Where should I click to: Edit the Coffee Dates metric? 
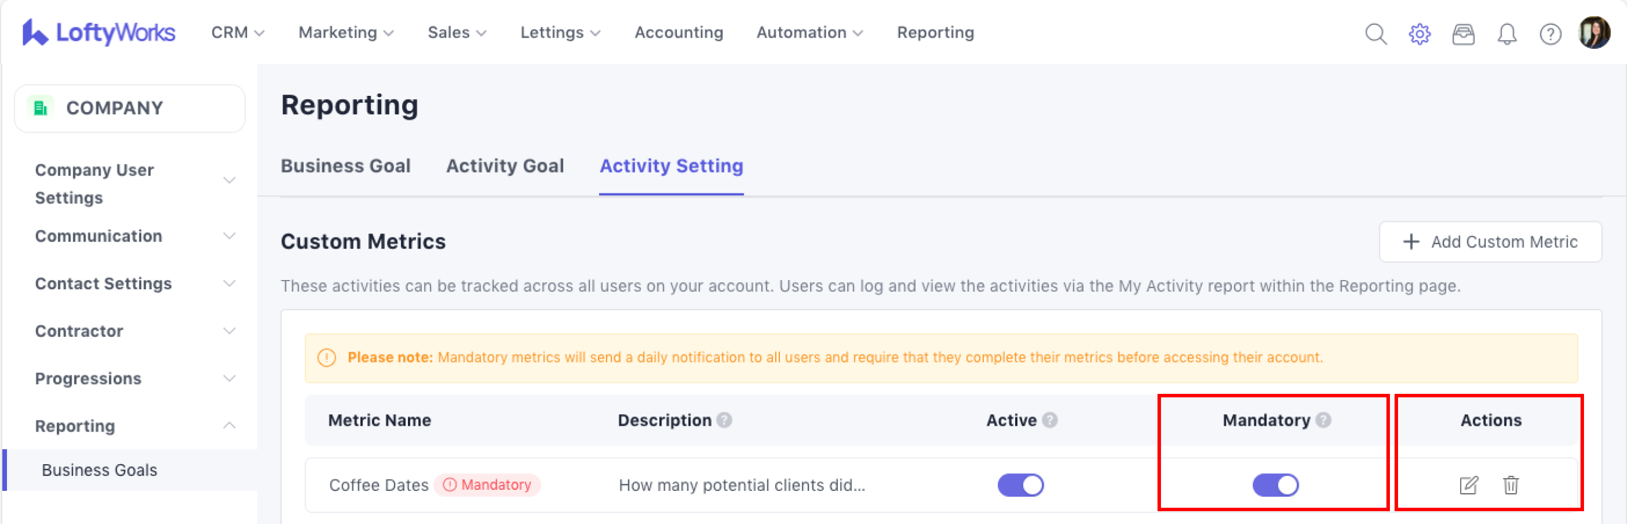[1468, 485]
